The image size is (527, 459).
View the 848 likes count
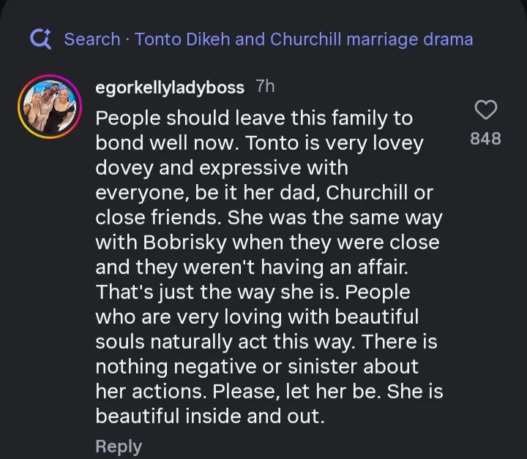486,138
